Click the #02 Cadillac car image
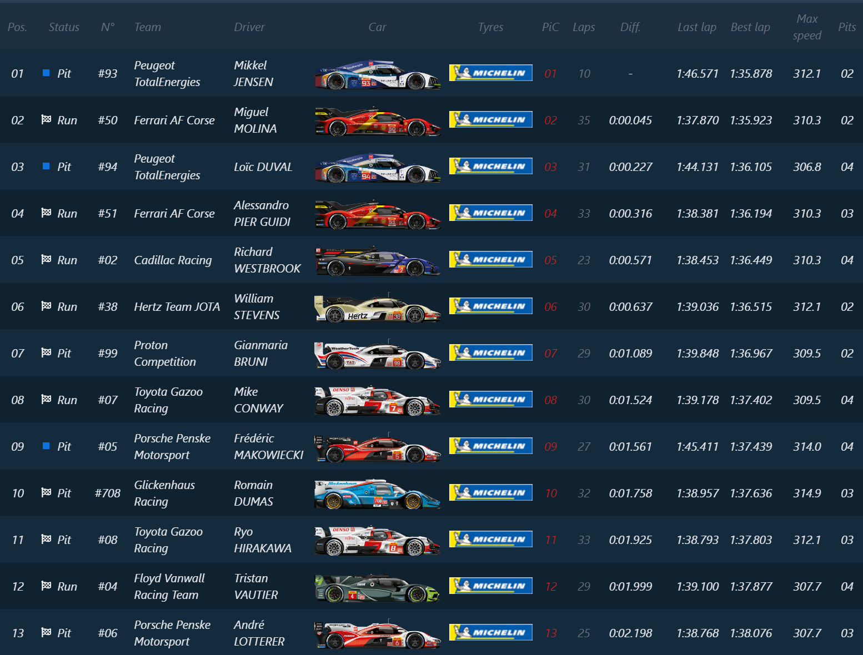This screenshot has width=863, height=655. [378, 261]
